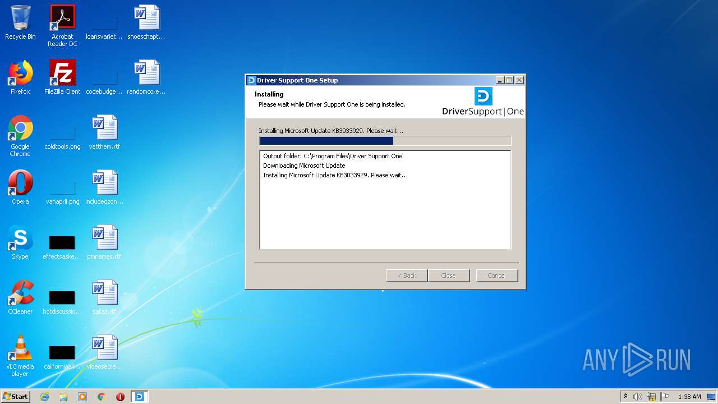Viewport: 718px width, 404px height.
Task: Select the yetthem.rtf document
Action: tap(104, 133)
